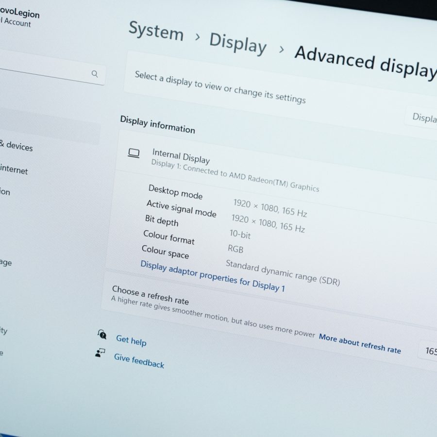Open the Display breadcrumb
Screen dimensions: 437x437
[238, 44]
